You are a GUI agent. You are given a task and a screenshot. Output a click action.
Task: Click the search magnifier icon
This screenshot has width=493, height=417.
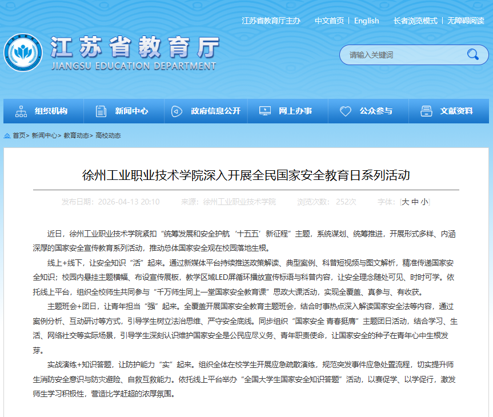point(472,55)
